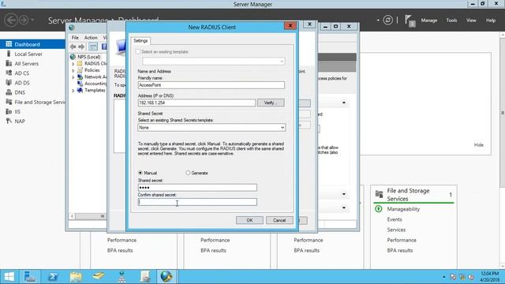
Task: Select the Settings tab in New RADIUS Client
Action: [140, 40]
